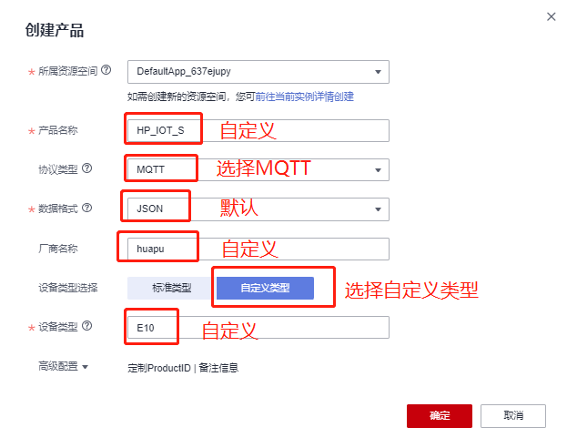Image resolution: width=567 pixels, height=448 pixels.
Task: Click help icon beside 协议类型
Action: [x=86, y=168]
